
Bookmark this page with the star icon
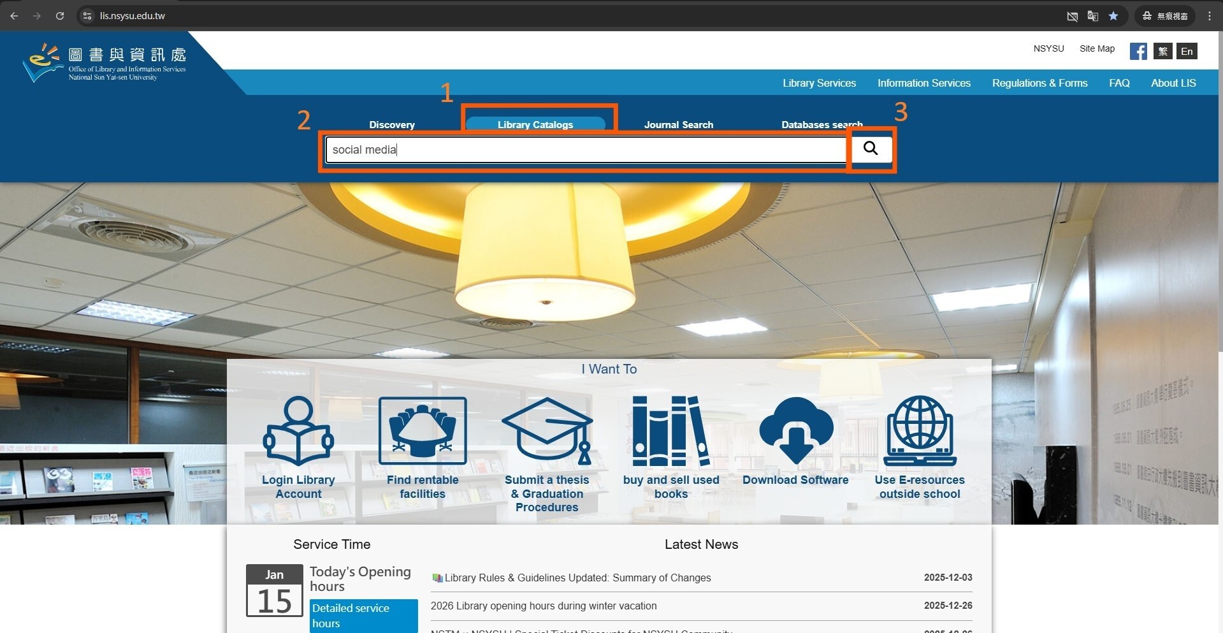click(x=1113, y=16)
